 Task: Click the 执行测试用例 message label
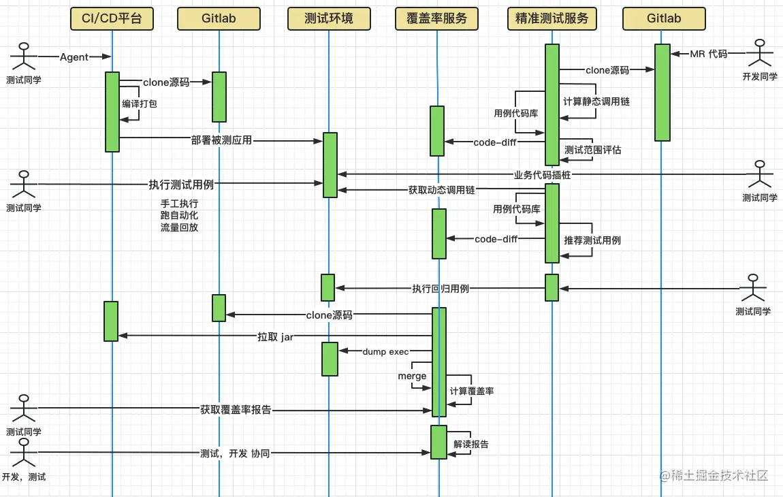pos(181,185)
